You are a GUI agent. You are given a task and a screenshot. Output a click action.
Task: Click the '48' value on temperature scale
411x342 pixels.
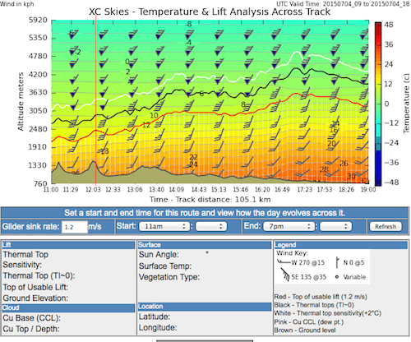[389, 25]
